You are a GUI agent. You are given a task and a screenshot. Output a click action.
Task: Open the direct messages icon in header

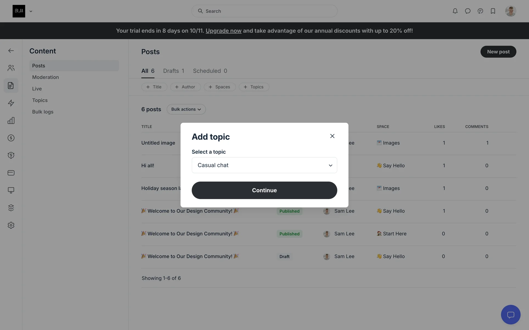pyautogui.click(x=468, y=11)
